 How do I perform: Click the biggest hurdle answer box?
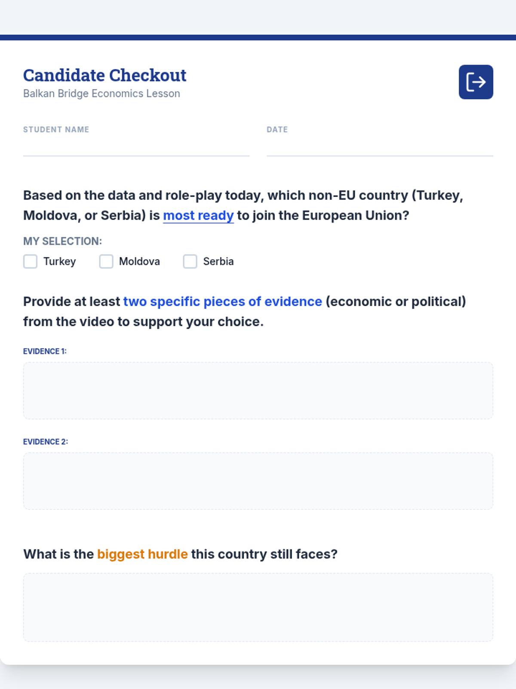[x=258, y=607]
